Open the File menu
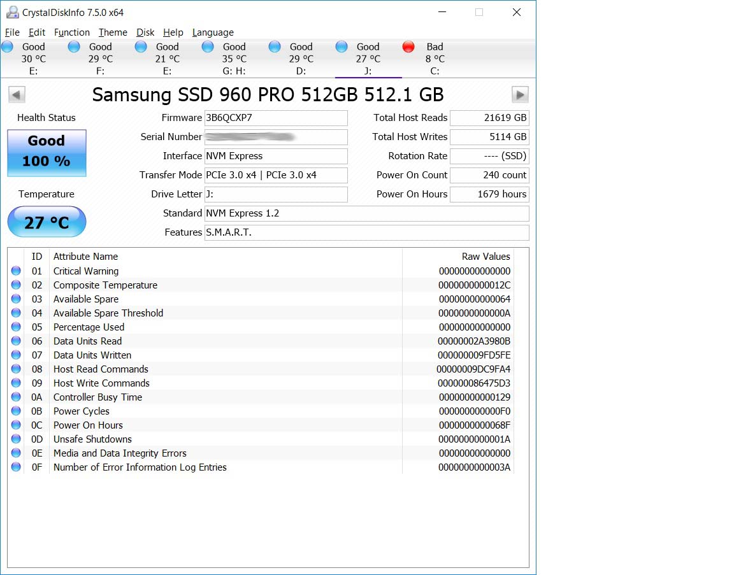Viewport: 734px width, 575px height. (x=12, y=32)
